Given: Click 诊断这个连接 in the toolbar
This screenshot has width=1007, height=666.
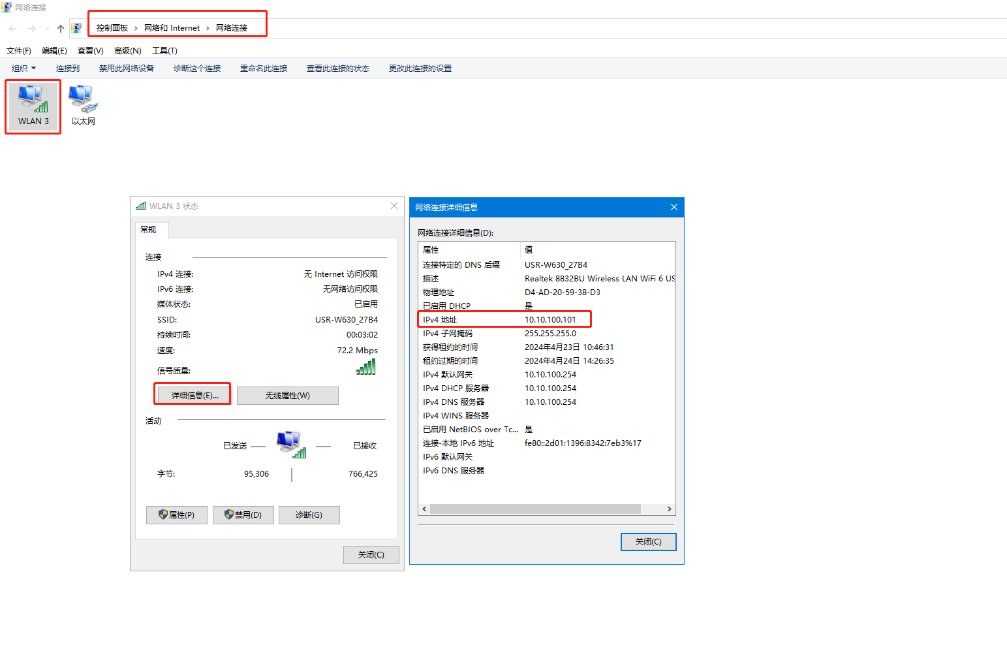Looking at the screenshot, I should 197,69.
